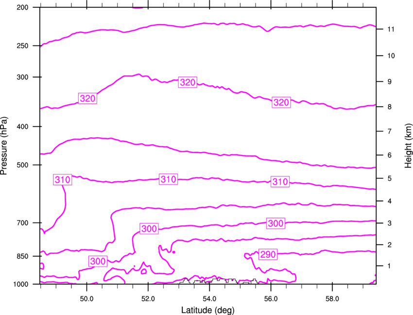Viewport: 413px width, 315px height.
Task: Pick the 9 km height tick label
Action: click(390, 82)
